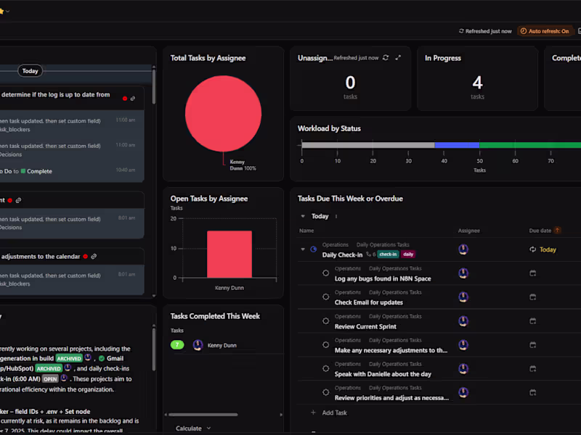Click the favorite star icon
Viewport: 581px width, 435px height.
click(x=1, y=11)
